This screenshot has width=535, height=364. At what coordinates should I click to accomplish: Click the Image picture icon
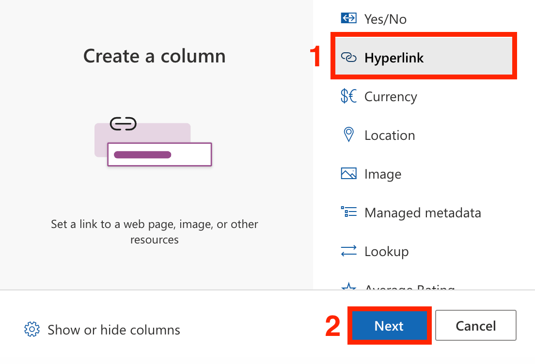click(x=349, y=173)
